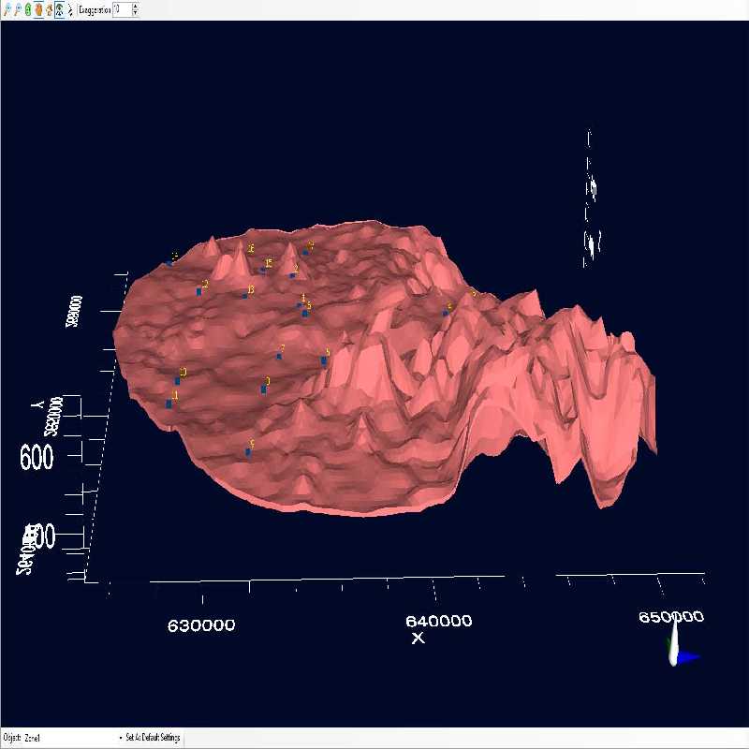Click the dashed line toolbar icon
749x749 pixels.
coord(69,9)
